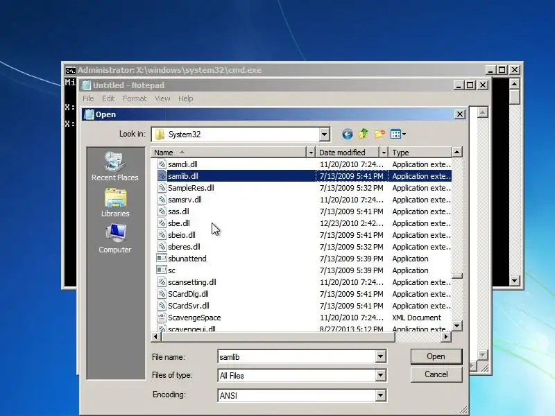Click cmd window scrollbar up arrow
The image size is (555, 416).
514,84
